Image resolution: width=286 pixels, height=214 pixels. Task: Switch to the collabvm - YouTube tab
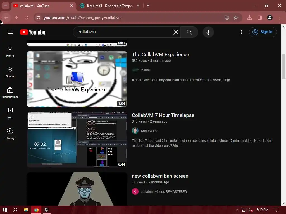coord(43,6)
